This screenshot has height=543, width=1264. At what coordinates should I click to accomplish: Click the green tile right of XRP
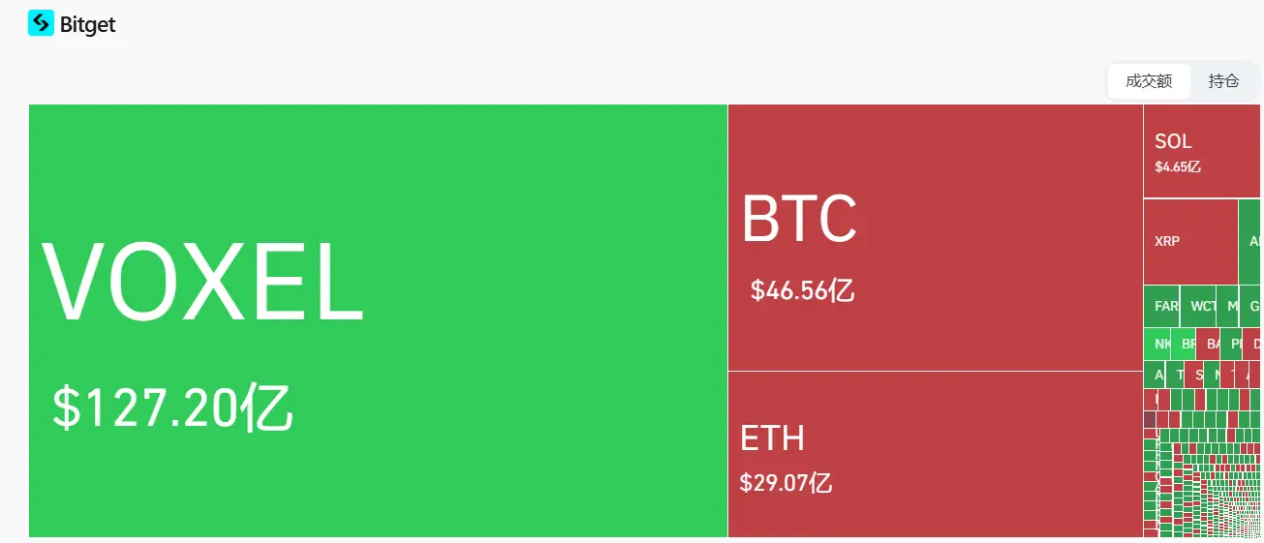1250,241
